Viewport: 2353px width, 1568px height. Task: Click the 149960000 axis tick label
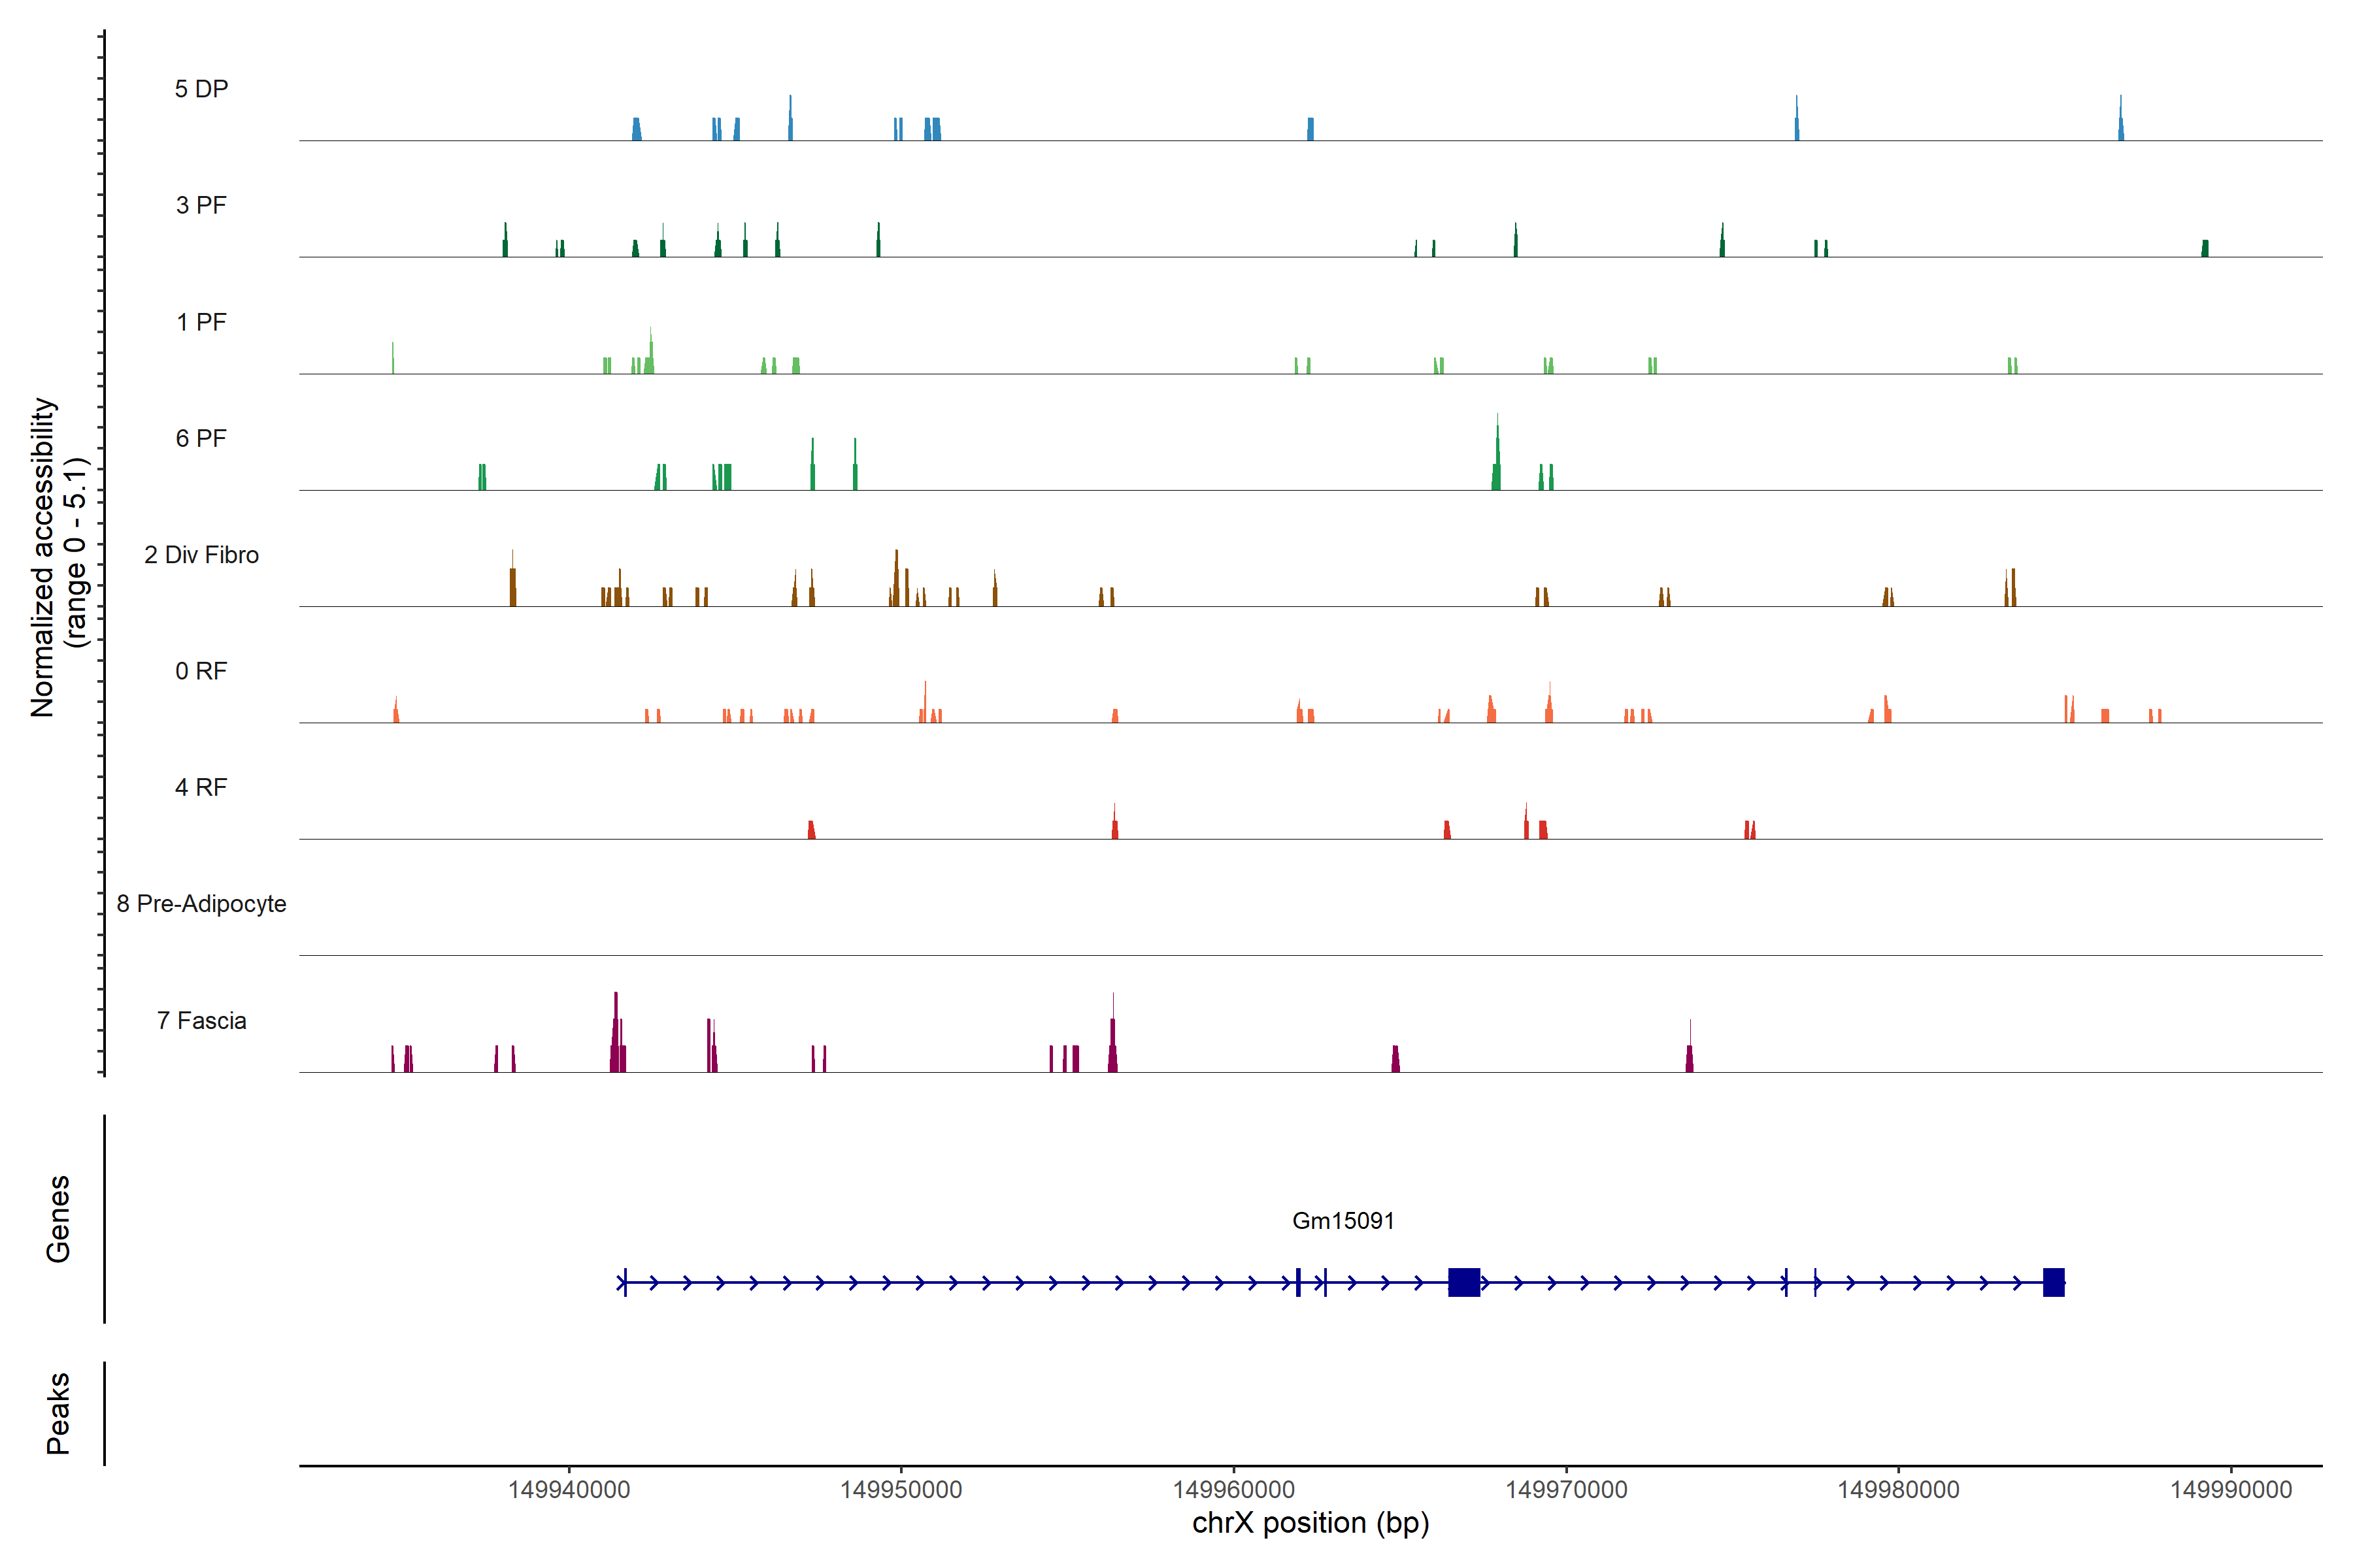point(1233,1489)
